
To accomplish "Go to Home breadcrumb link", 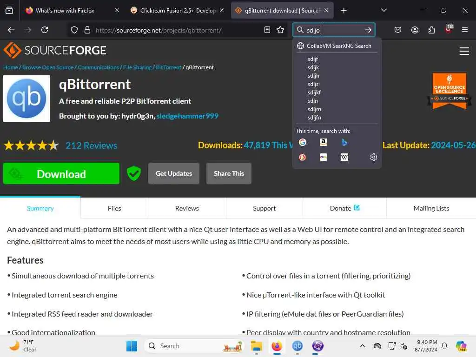I will 11,67.
